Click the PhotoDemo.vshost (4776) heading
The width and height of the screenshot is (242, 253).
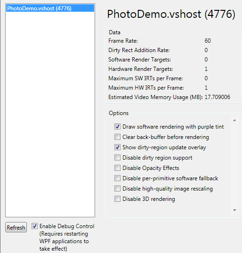[171, 14]
